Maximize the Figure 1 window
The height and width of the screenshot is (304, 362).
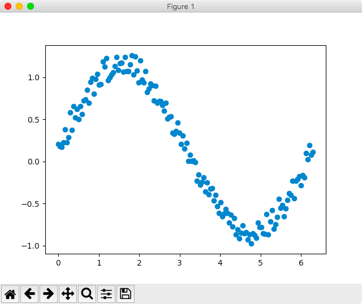31,6
